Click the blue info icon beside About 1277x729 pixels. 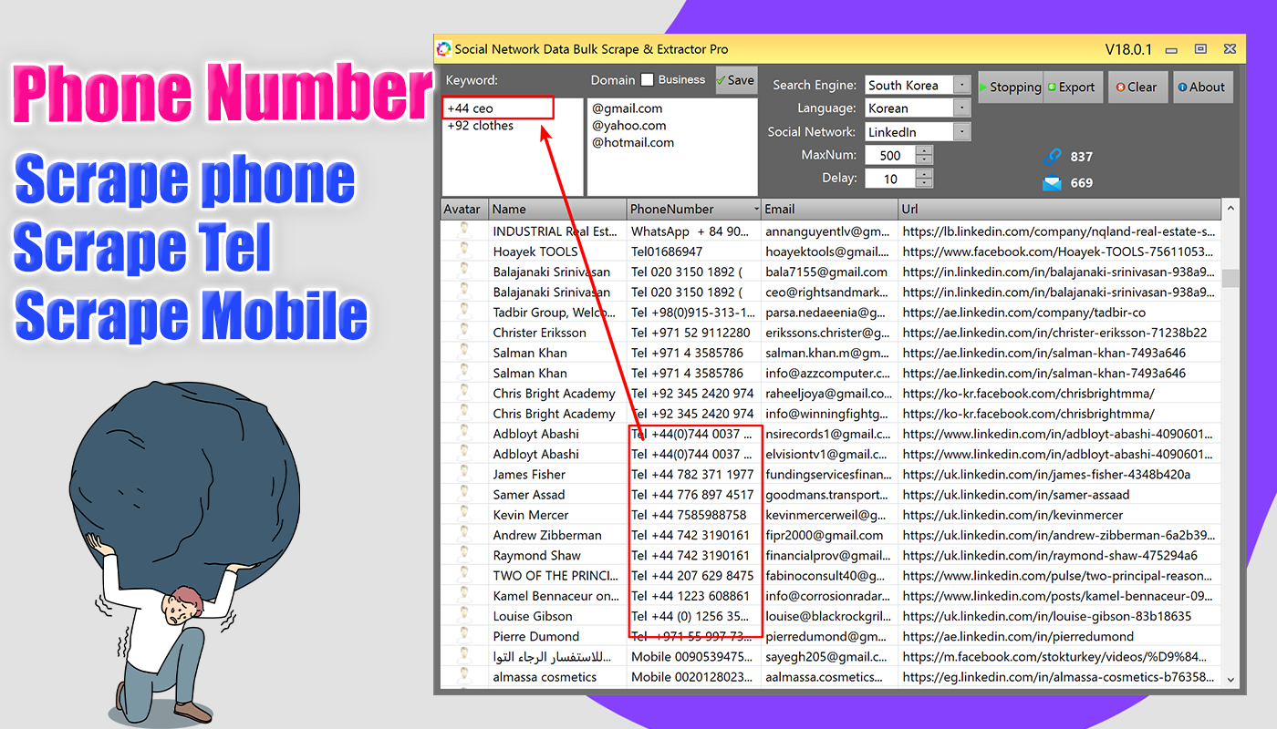pos(1182,87)
